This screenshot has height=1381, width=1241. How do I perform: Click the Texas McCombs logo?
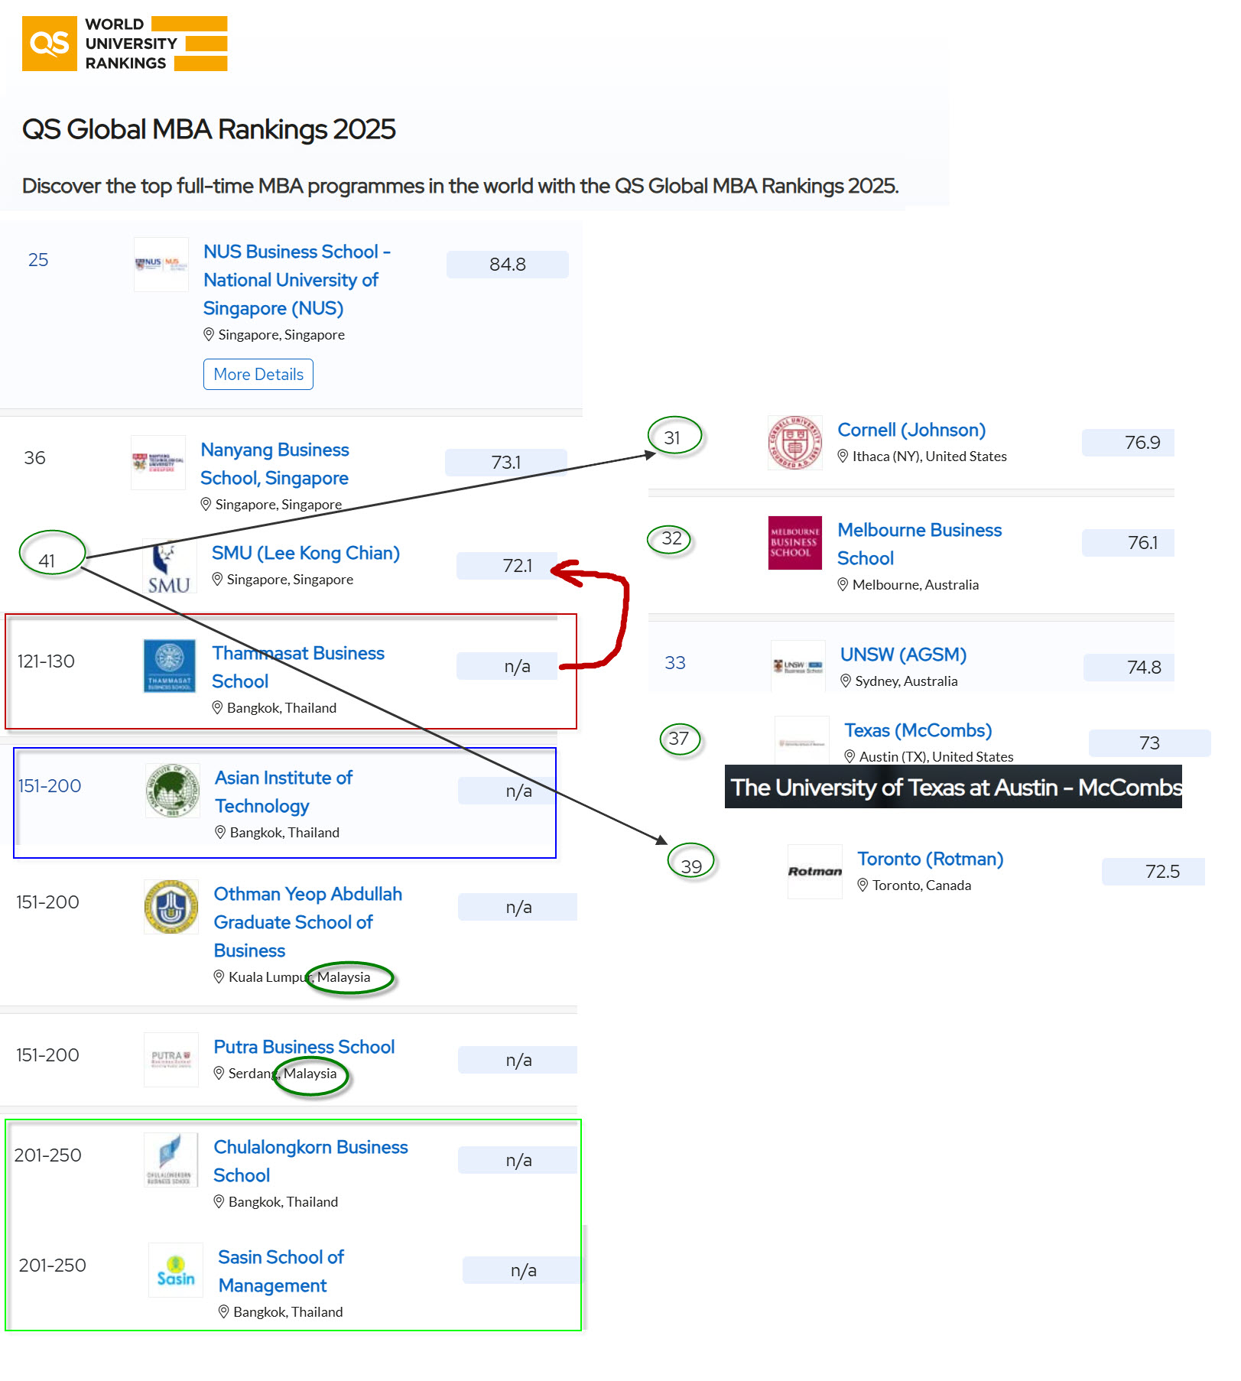click(x=802, y=742)
